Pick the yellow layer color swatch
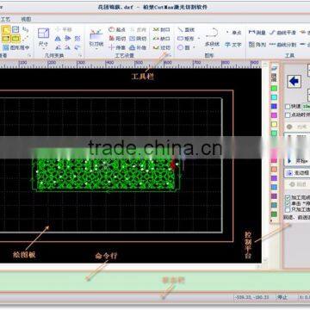The height and width of the screenshot is (310, 310). [275, 124]
